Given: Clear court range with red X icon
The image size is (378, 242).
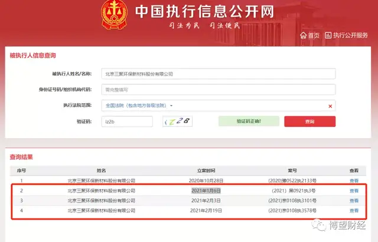Looking at the screenshot, I should click(330, 106).
